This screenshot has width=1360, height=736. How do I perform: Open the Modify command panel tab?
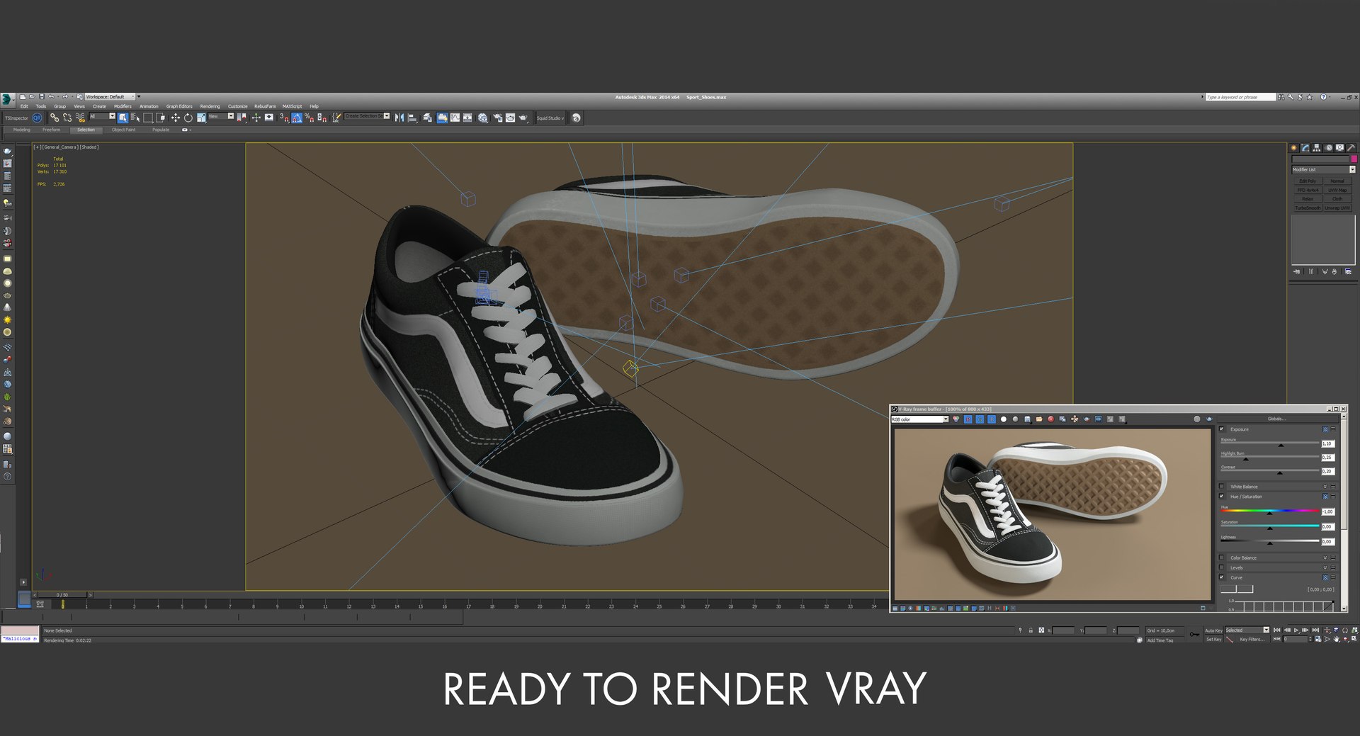1305,148
